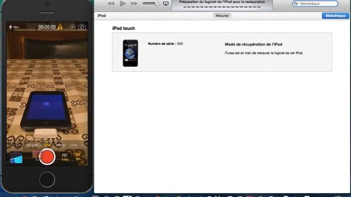Click the iPod label in header bar
This screenshot has width=351, height=197.
point(101,16)
